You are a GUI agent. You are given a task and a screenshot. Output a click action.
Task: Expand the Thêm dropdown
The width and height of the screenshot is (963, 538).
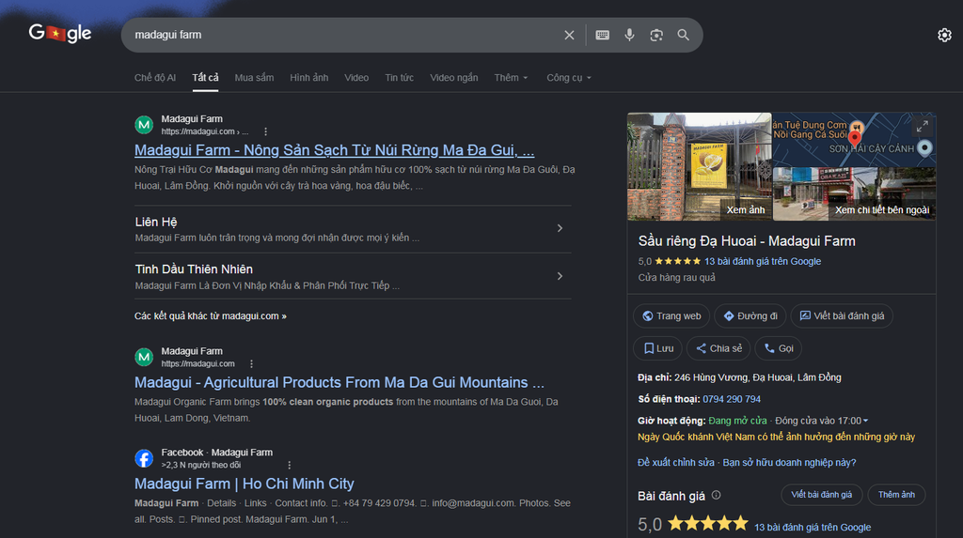(x=511, y=78)
